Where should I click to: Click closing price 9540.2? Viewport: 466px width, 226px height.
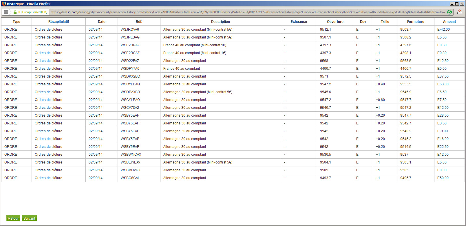406,131
